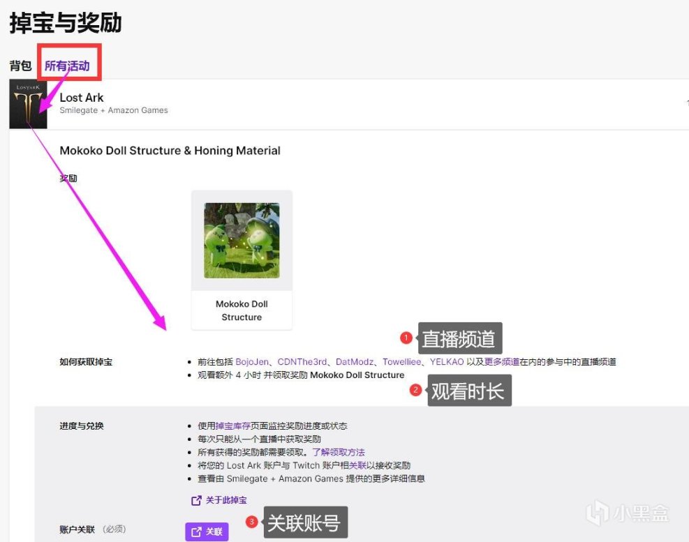The image size is (689, 542).
Task: Click the 更多频道 link
Action: (502, 362)
